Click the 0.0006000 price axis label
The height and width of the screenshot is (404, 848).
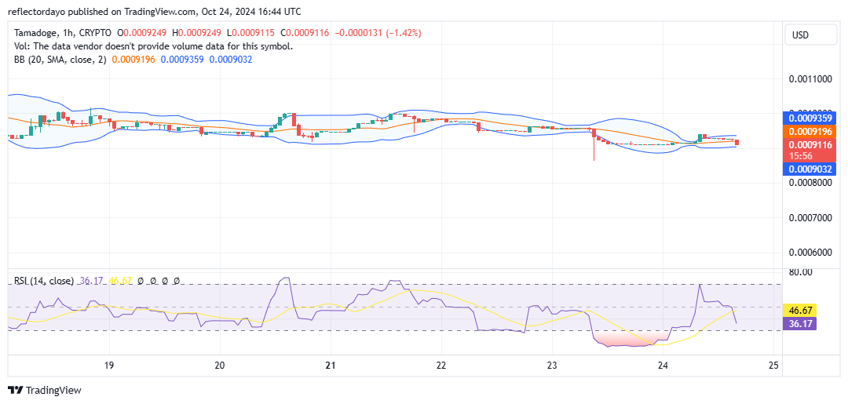coord(810,253)
